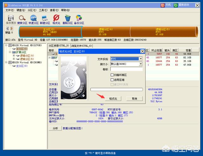Go to next disk with right arrow

tap(12, 28)
